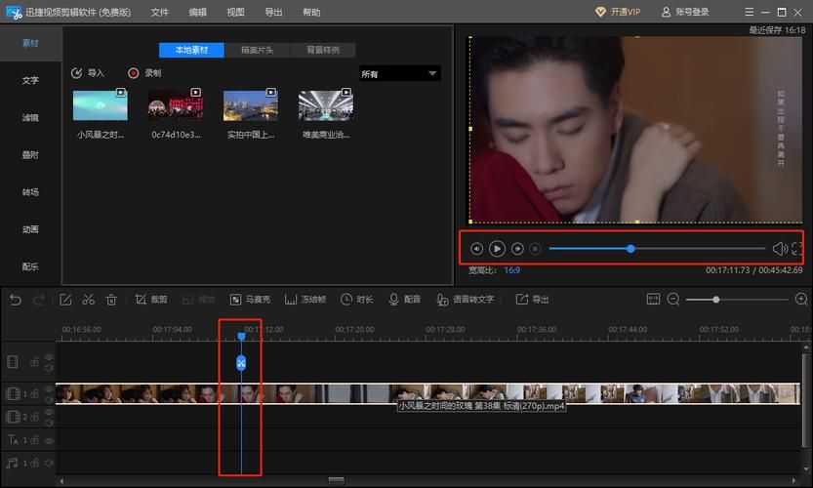Open the hamburger settings menu in title bar
Image resolution: width=813 pixels, height=488 pixels.
[749, 12]
